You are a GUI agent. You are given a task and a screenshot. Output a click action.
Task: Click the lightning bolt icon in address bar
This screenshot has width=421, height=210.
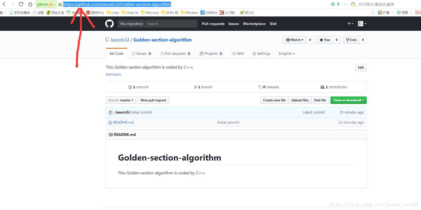pos(338,4)
